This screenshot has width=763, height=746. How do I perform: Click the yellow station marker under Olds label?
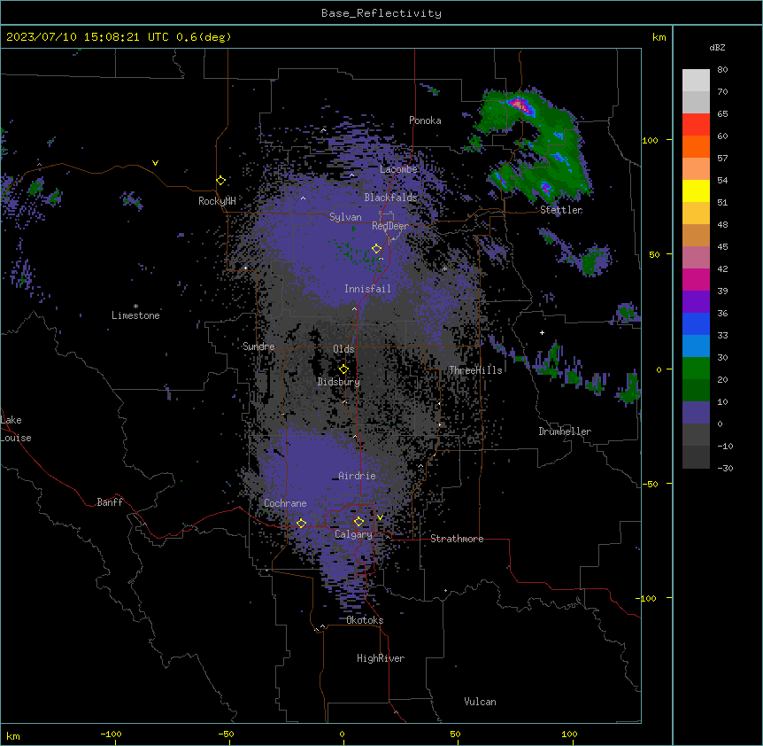(x=344, y=369)
